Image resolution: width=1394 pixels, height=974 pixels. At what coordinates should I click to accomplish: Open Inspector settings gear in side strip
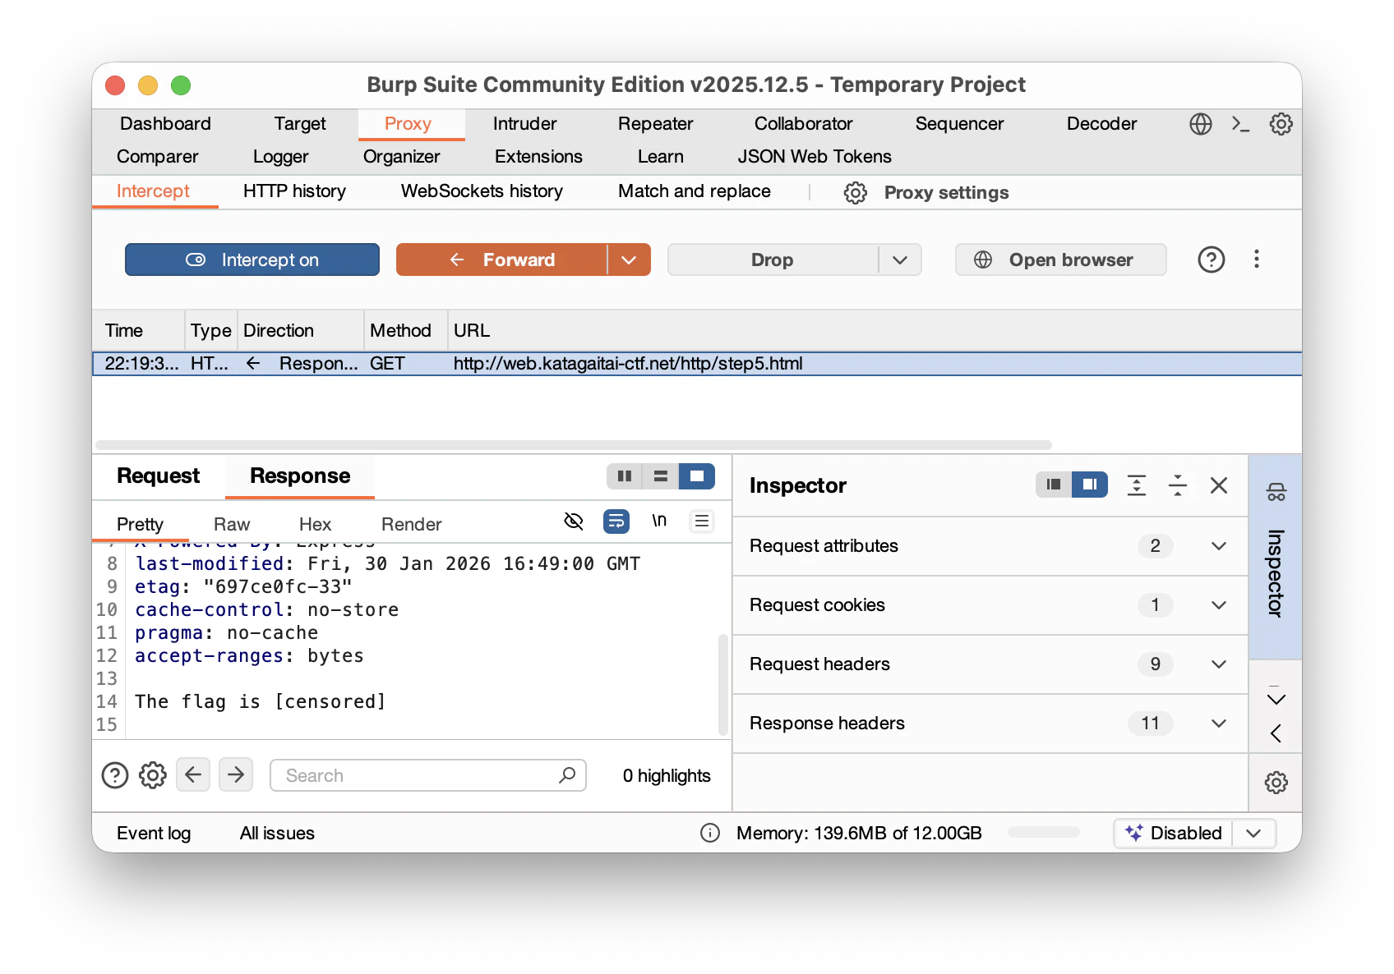1276,783
